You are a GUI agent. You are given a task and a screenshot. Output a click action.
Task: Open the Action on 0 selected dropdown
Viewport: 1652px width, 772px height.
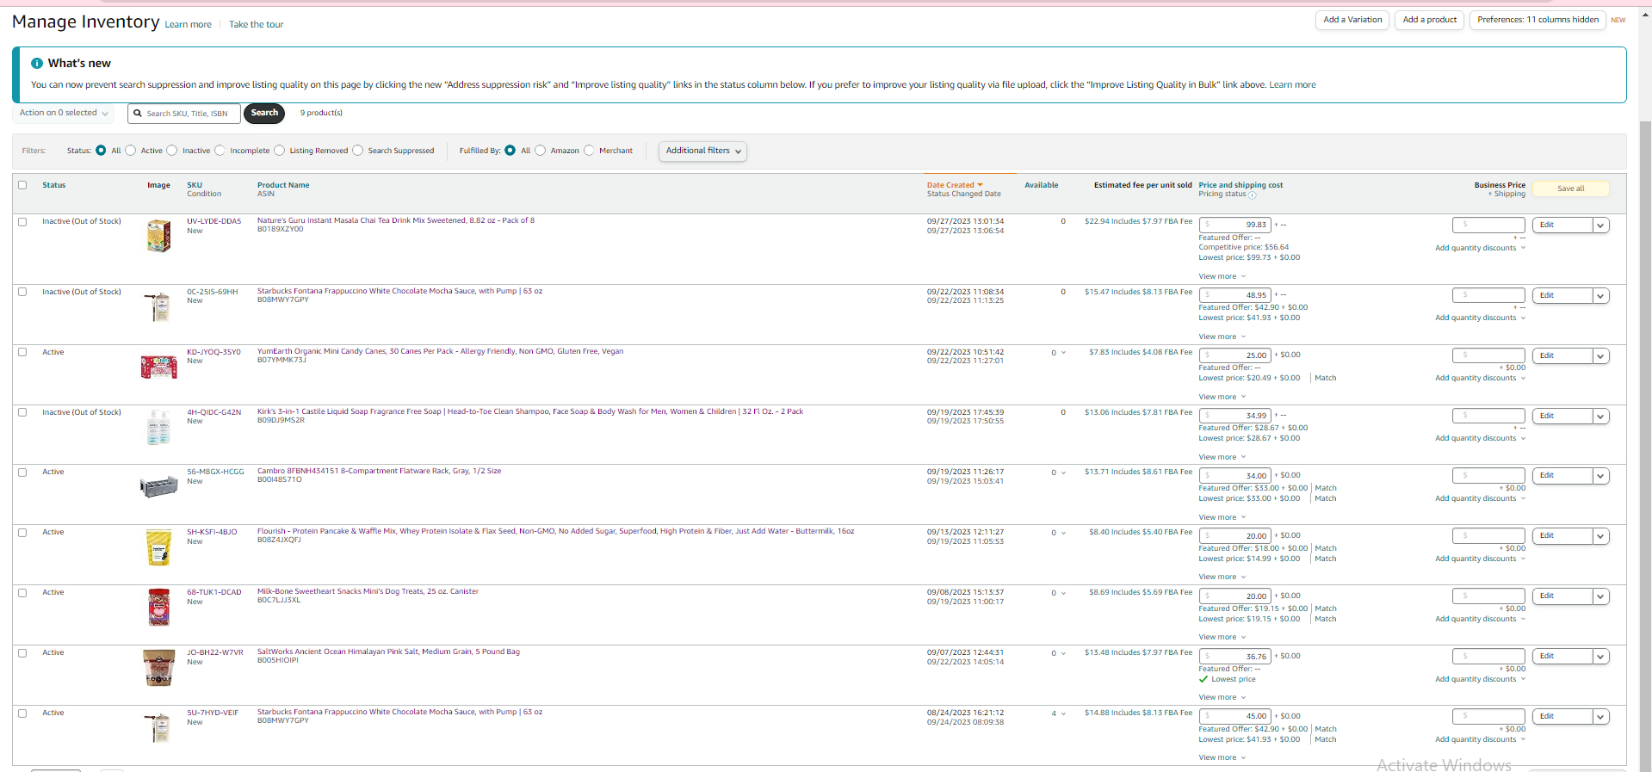click(64, 114)
